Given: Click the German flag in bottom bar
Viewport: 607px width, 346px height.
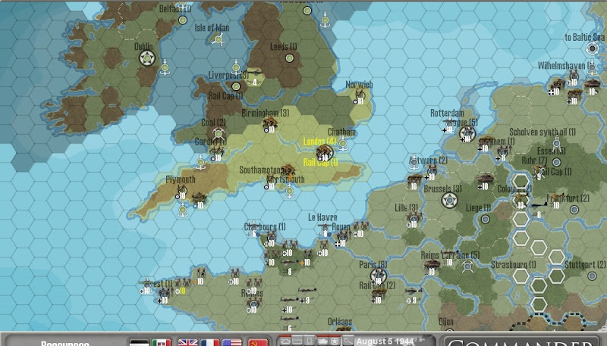Looking at the screenshot, I should [139, 342].
